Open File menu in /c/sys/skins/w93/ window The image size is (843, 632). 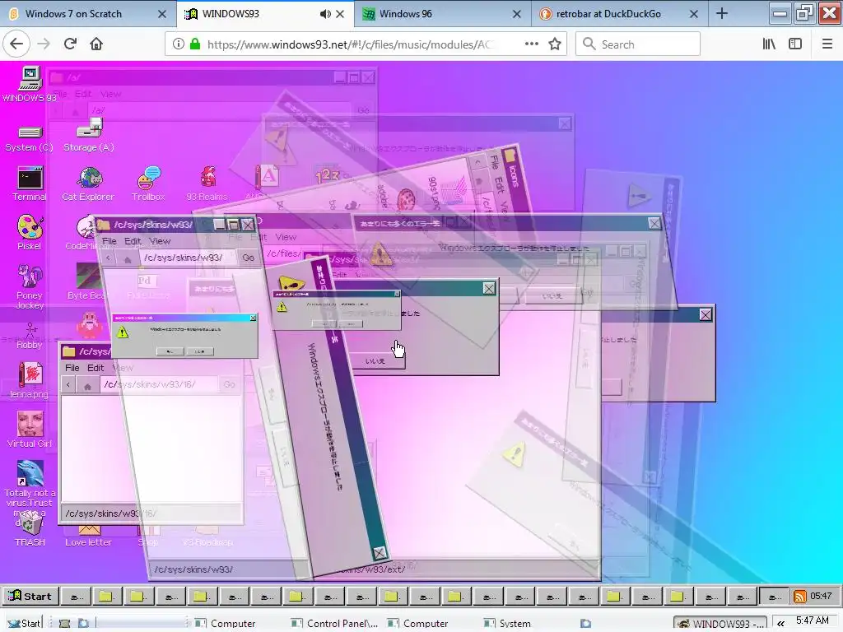[109, 241]
